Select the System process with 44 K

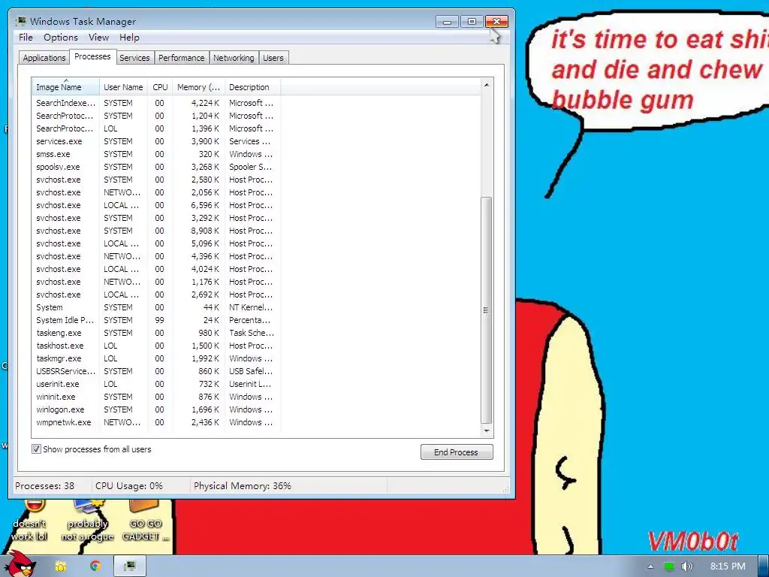click(x=156, y=307)
